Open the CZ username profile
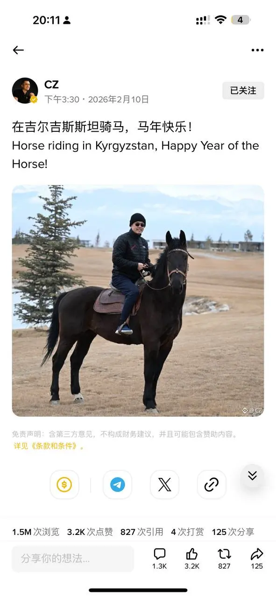This screenshot has width=276, height=598. [51, 85]
